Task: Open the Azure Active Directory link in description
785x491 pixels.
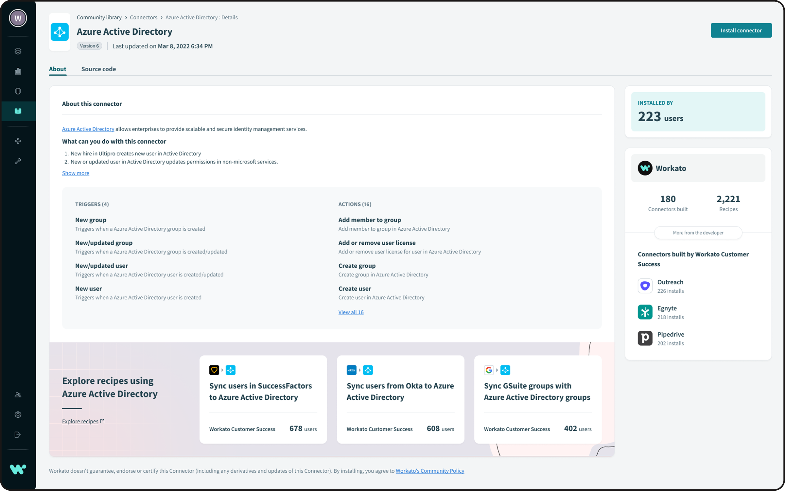Action: tap(88, 129)
